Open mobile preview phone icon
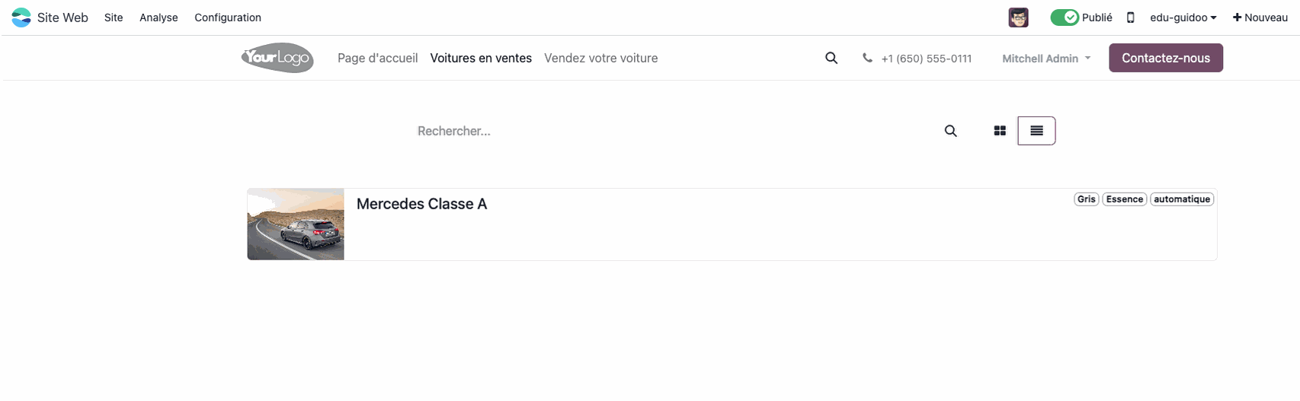 click(x=1131, y=18)
